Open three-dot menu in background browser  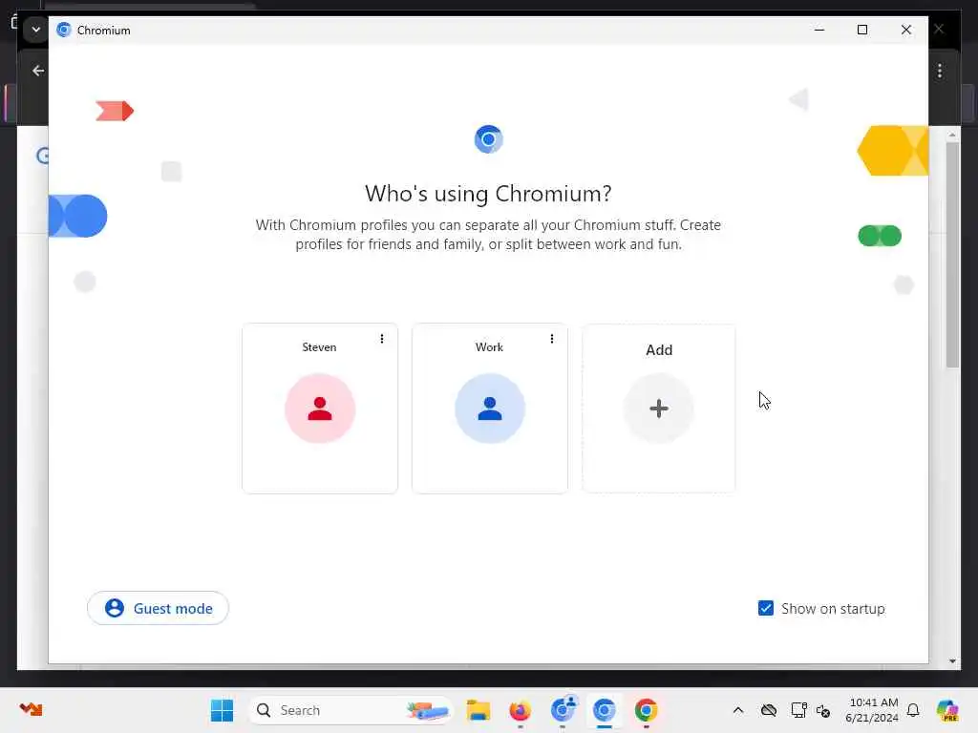click(940, 71)
